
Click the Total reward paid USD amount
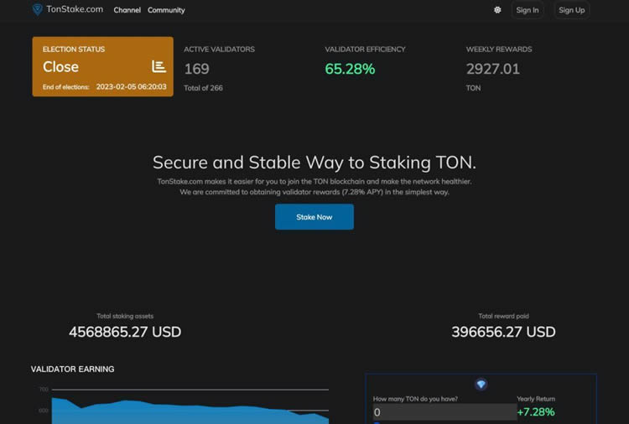[503, 332]
